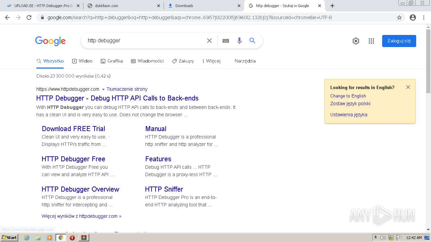Expand the dropdown next to httpdebugger.com URL

(103, 89)
